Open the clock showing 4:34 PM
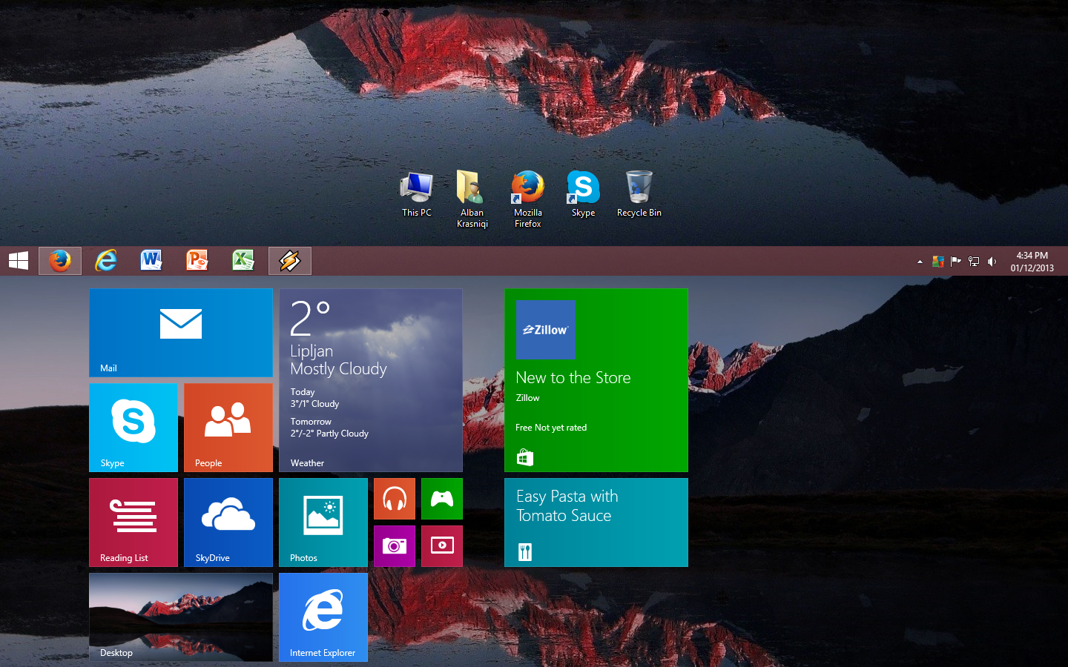This screenshot has width=1068, height=667. click(1032, 262)
